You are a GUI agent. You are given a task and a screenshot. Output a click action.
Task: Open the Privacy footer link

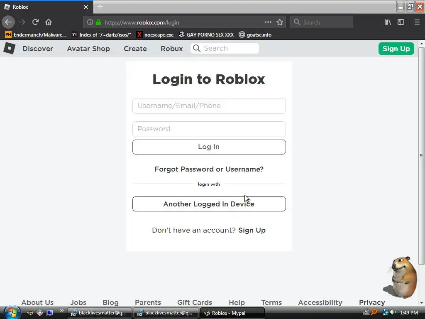click(372, 302)
